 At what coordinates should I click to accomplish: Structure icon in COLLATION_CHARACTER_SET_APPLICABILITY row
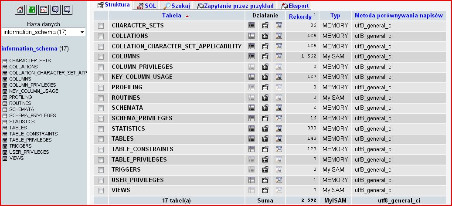[265, 46]
